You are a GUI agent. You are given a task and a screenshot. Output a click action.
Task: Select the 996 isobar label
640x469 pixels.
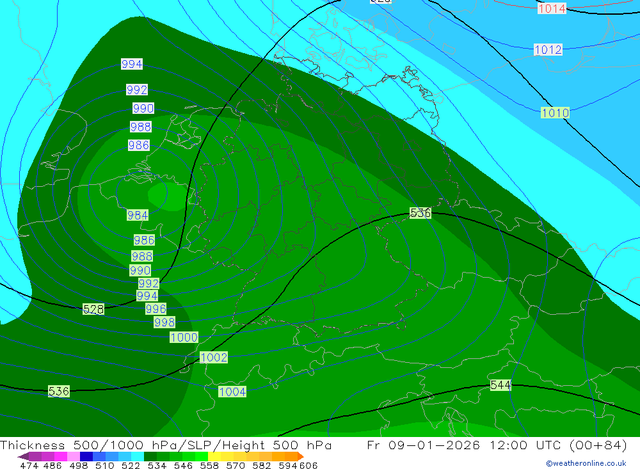156,308
